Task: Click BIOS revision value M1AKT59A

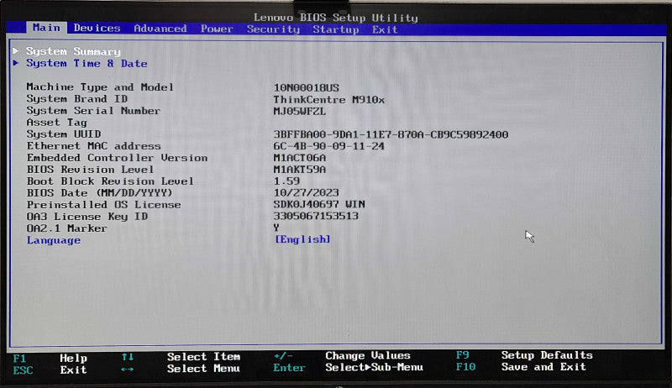Action: tap(300, 170)
